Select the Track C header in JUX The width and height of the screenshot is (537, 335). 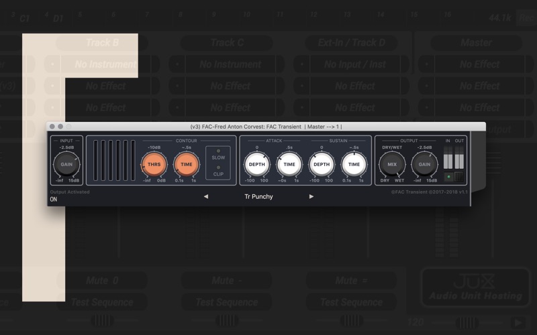click(x=227, y=43)
